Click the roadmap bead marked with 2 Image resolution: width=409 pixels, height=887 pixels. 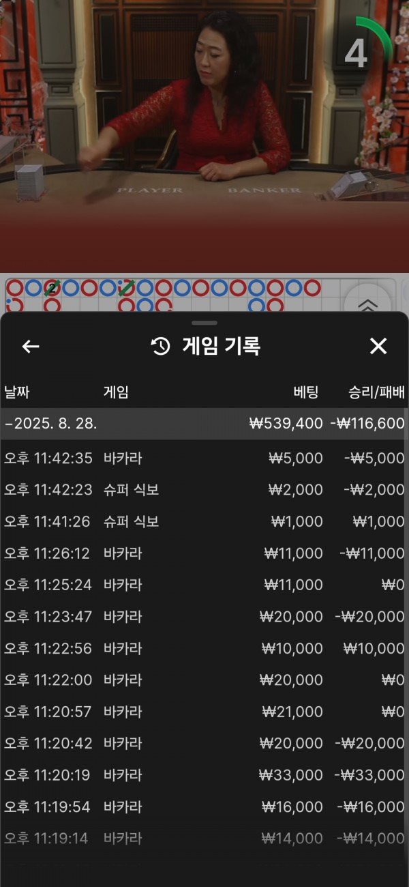(x=52, y=288)
